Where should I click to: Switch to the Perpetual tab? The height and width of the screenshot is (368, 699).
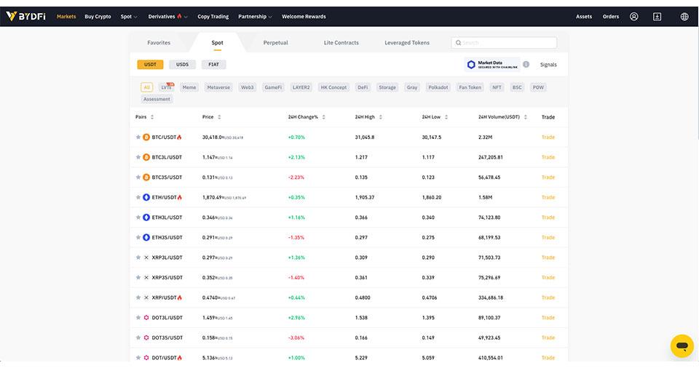click(x=275, y=43)
